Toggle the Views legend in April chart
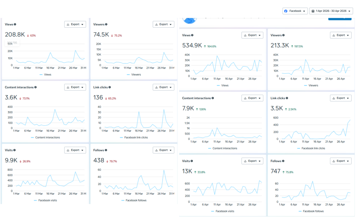 [223, 86]
